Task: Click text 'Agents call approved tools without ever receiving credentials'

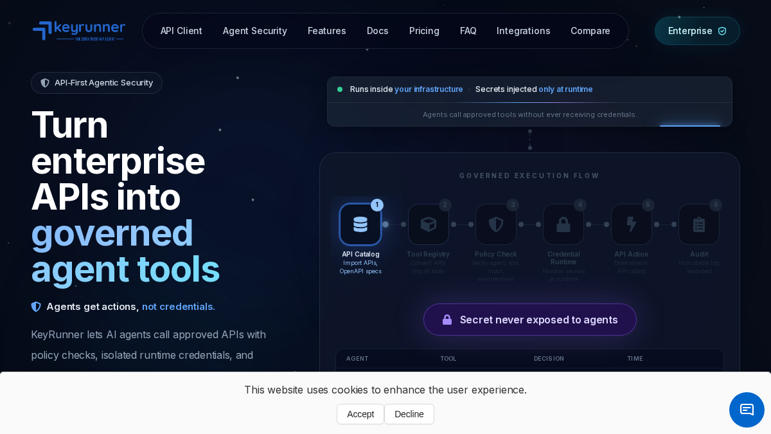Action: [x=529, y=114]
